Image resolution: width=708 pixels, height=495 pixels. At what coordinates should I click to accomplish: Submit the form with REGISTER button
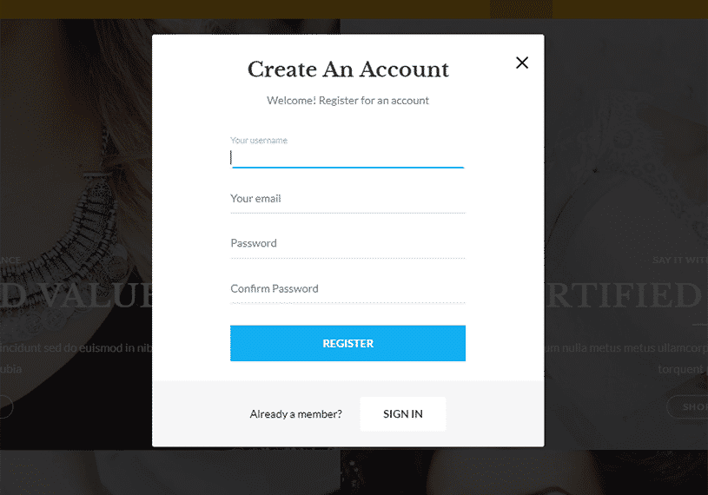click(347, 343)
